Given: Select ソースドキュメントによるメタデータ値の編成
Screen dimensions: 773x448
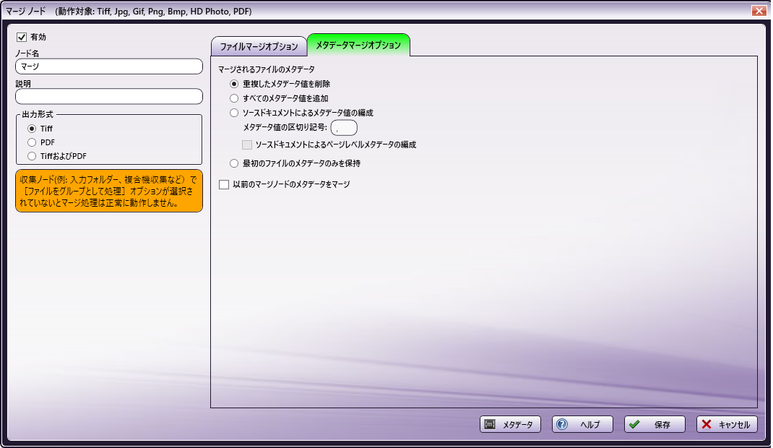Looking at the screenshot, I should point(233,112).
